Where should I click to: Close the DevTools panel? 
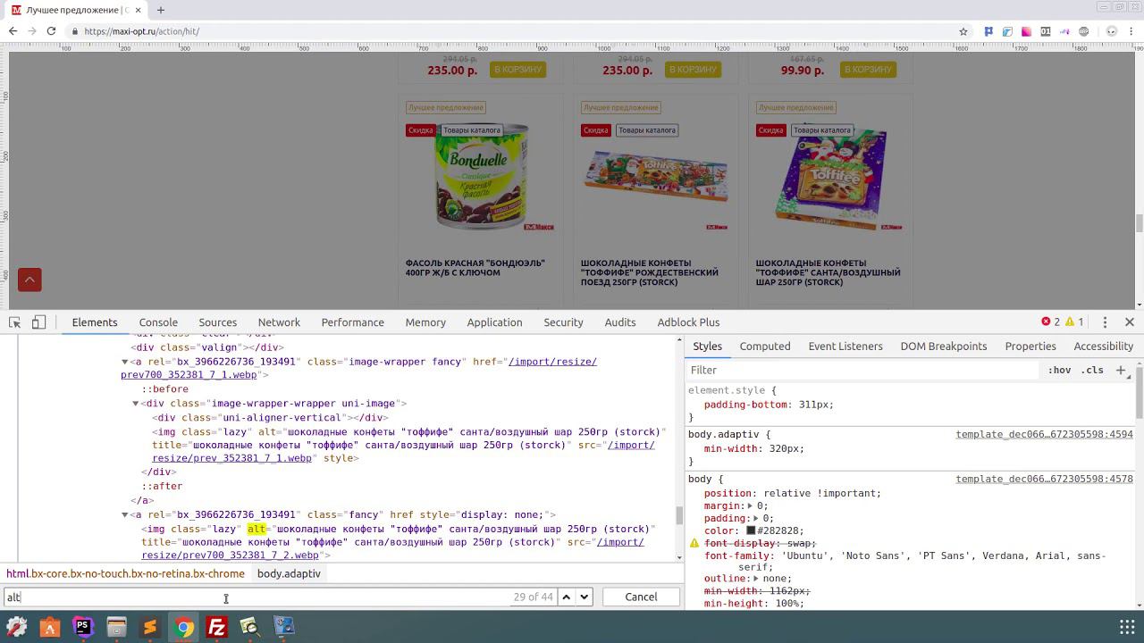tap(1130, 322)
